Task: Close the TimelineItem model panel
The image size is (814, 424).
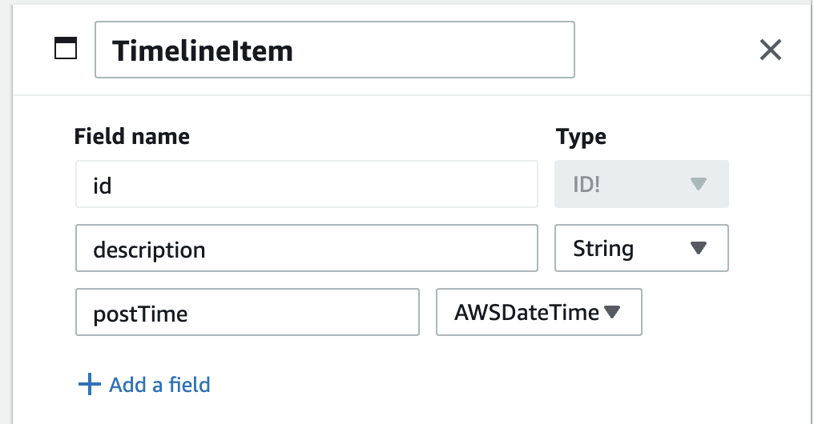Action: (771, 50)
